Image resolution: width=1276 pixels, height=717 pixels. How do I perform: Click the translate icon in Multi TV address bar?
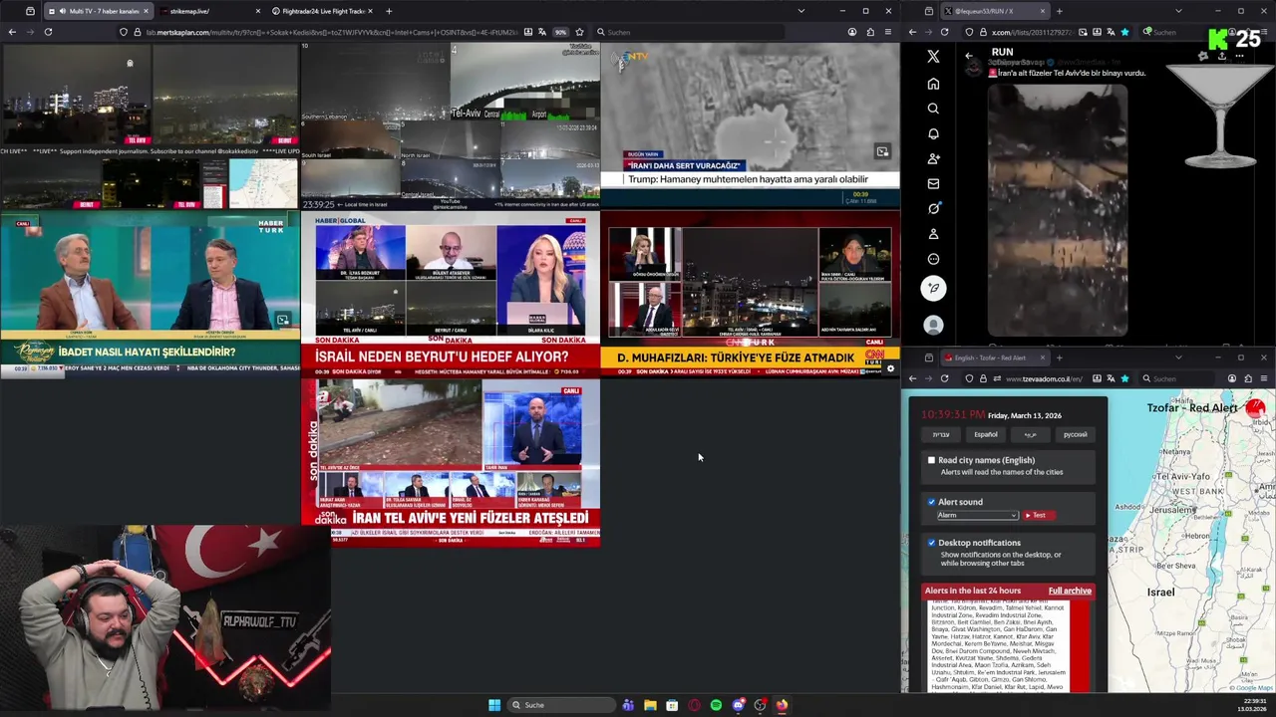click(541, 32)
